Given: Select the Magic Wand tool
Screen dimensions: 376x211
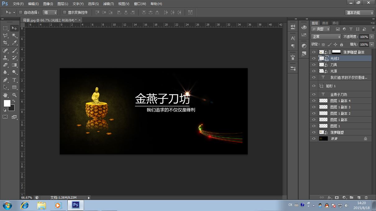Looking at the screenshot, I should pyautogui.click(x=14, y=36).
